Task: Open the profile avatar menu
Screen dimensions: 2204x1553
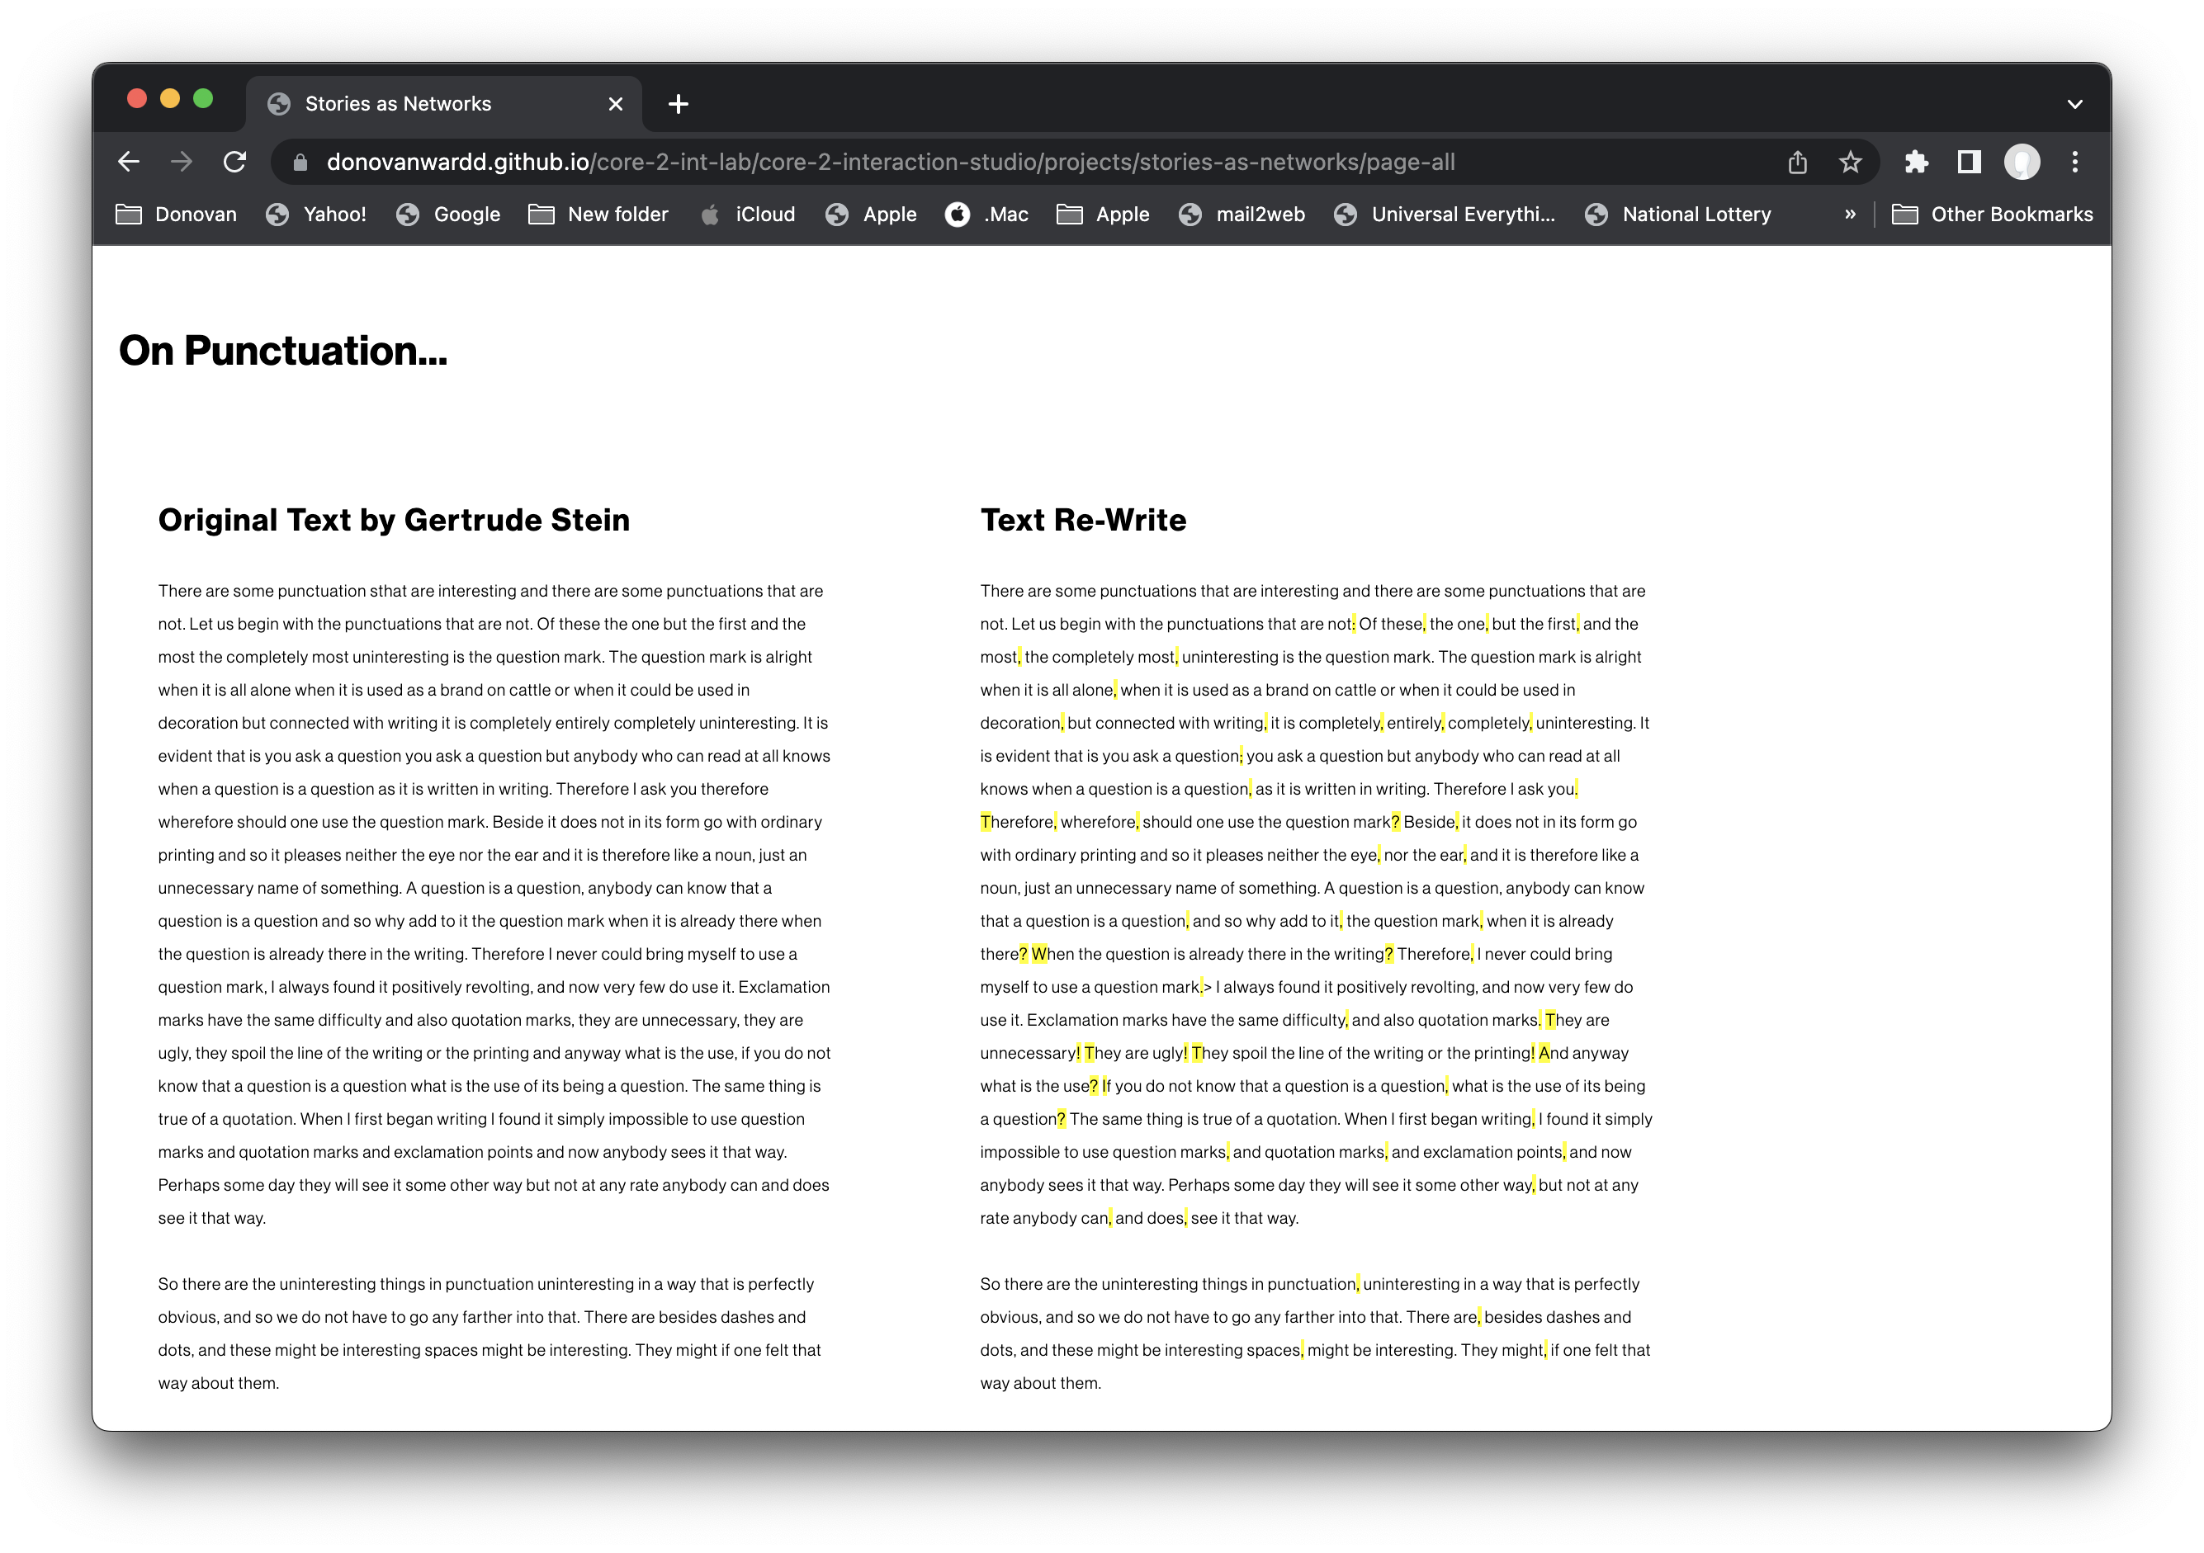Action: pyautogui.click(x=2022, y=163)
